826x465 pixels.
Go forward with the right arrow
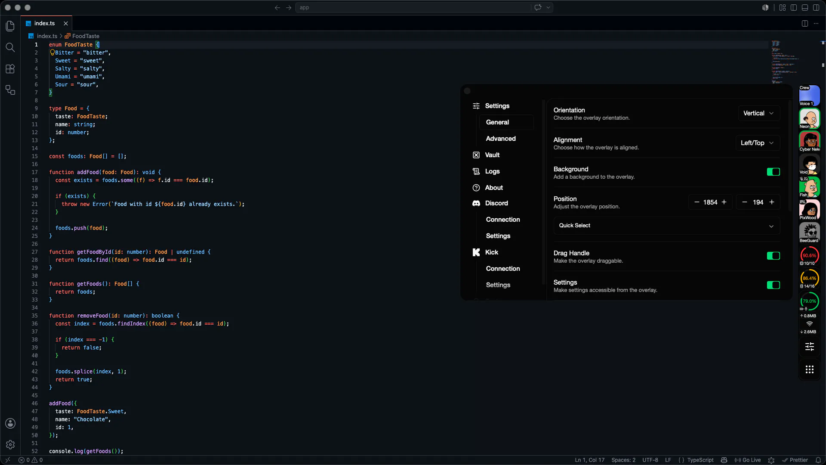tap(289, 7)
